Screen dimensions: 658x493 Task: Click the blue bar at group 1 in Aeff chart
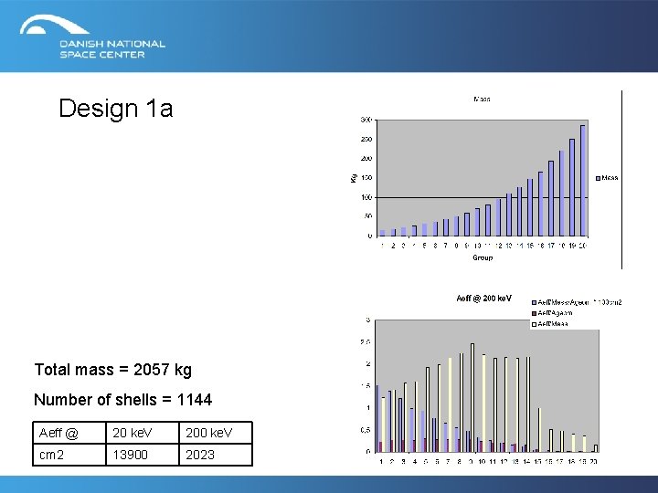coord(377,419)
